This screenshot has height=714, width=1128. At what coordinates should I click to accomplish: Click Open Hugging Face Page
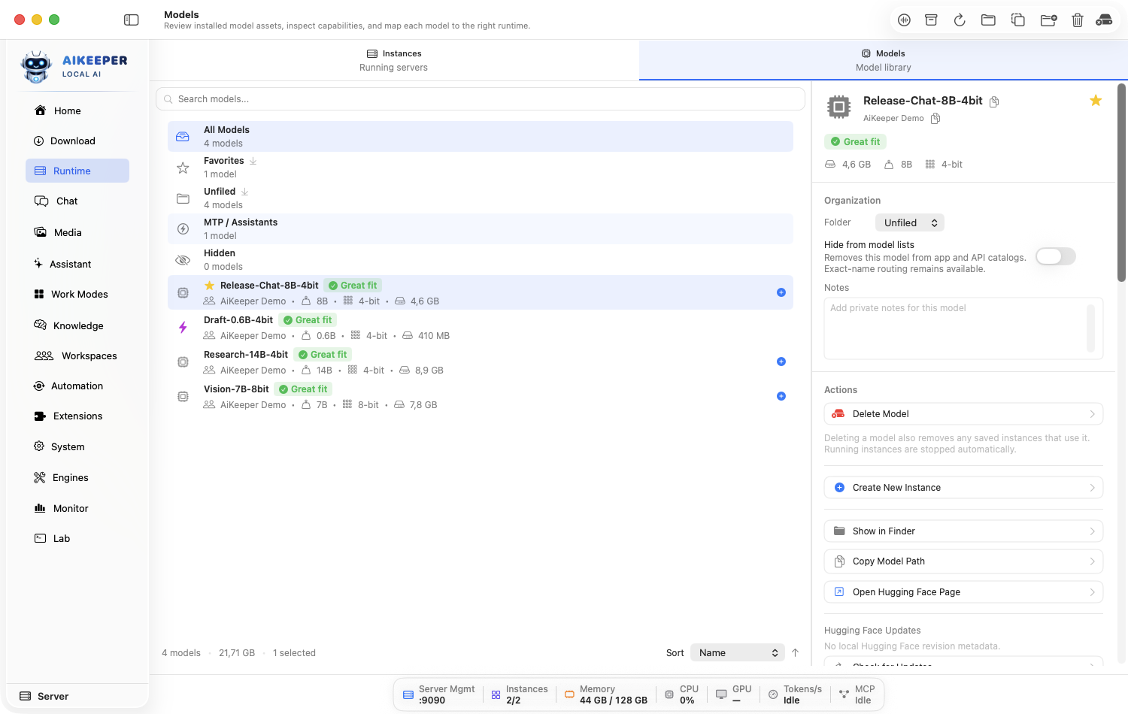coord(963,592)
